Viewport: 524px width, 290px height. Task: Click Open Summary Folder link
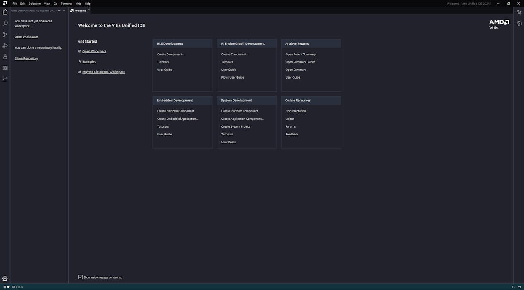(x=300, y=62)
